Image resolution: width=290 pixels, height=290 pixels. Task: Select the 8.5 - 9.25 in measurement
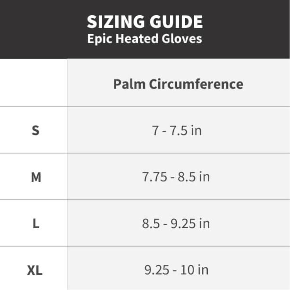[x=176, y=224]
